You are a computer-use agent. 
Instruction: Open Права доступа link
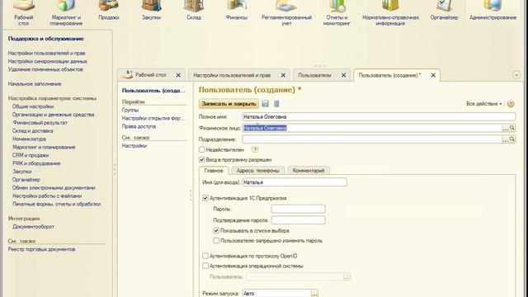click(x=139, y=126)
